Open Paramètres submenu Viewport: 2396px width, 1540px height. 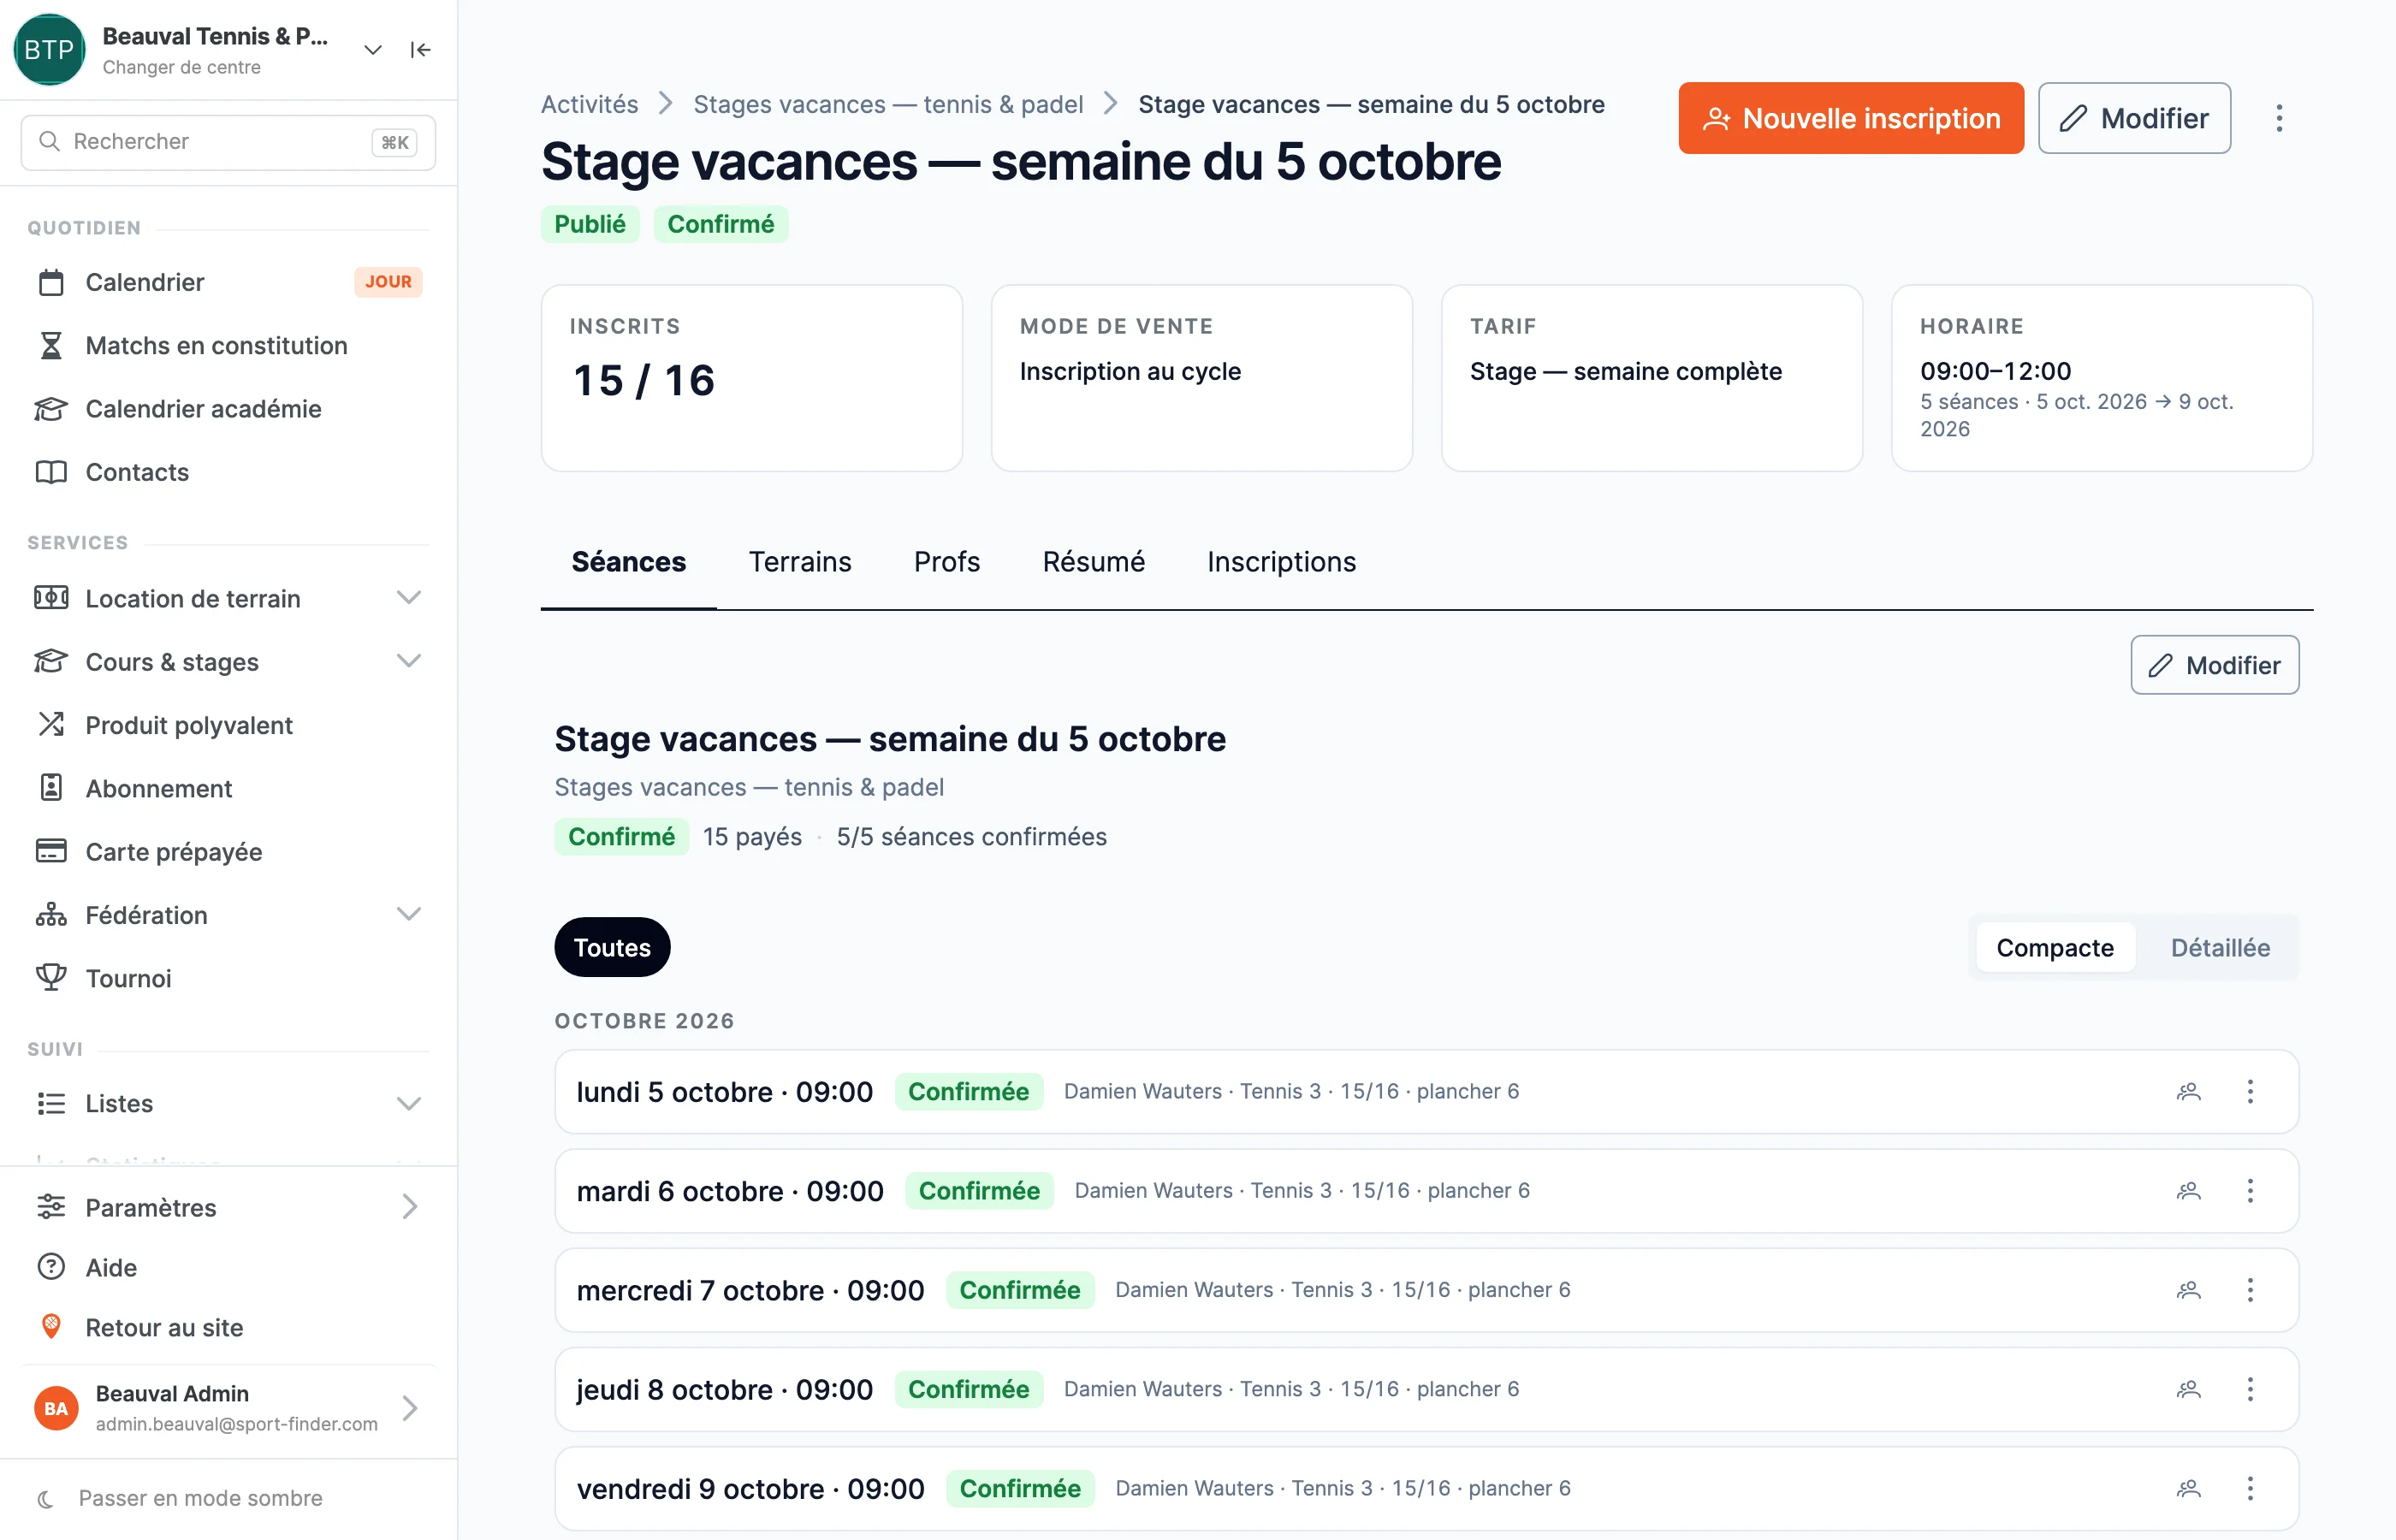click(x=229, y=1207)
